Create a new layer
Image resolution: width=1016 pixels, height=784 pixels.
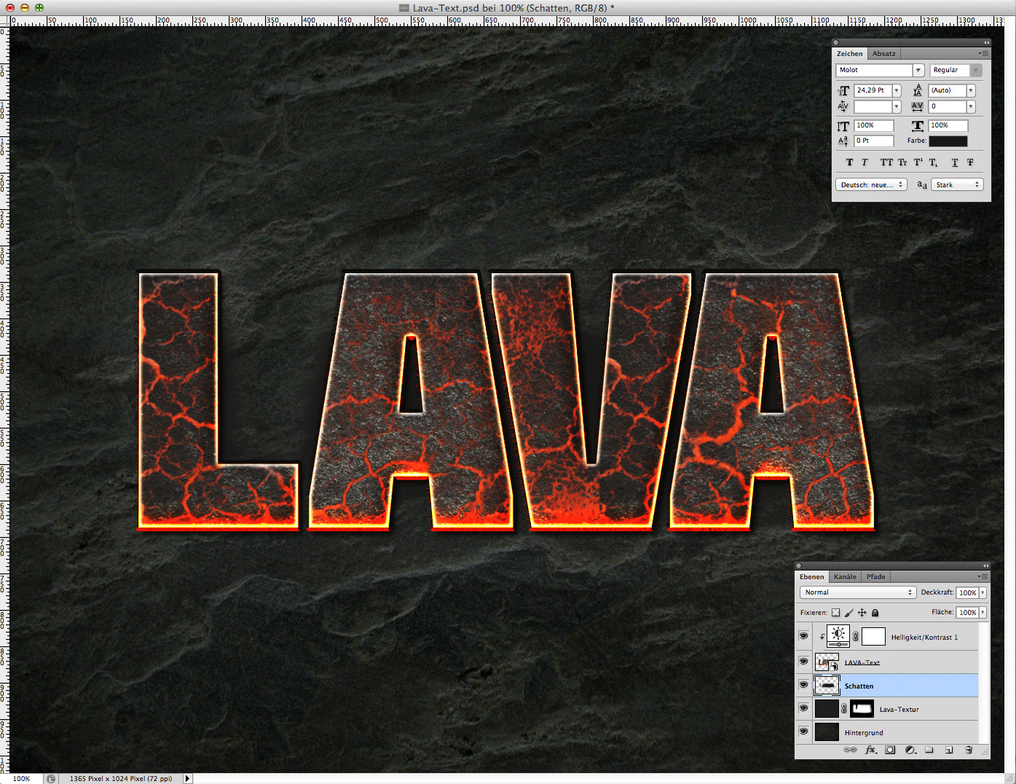(x=949, y=749)
